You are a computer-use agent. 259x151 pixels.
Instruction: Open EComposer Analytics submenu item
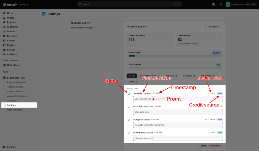click(x=12, y=100)
